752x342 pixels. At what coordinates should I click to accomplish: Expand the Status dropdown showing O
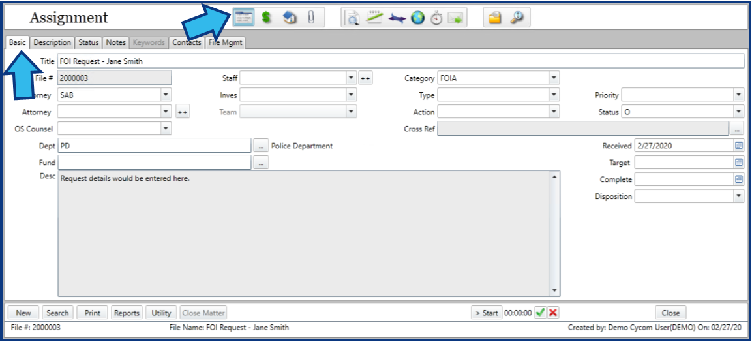pos(738,112)
